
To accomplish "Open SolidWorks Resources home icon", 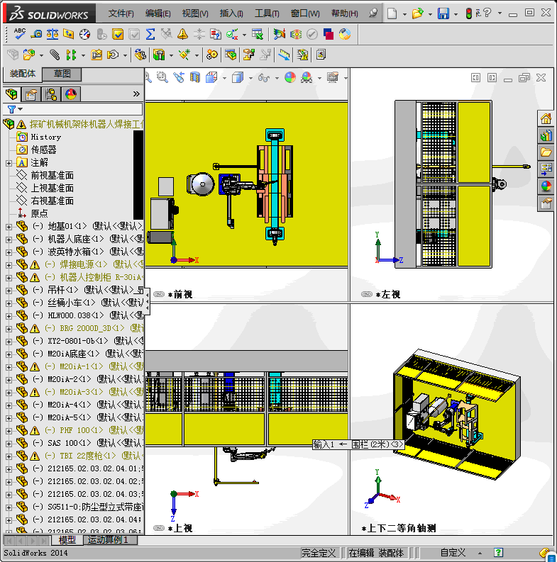I will tap(546, 118).
